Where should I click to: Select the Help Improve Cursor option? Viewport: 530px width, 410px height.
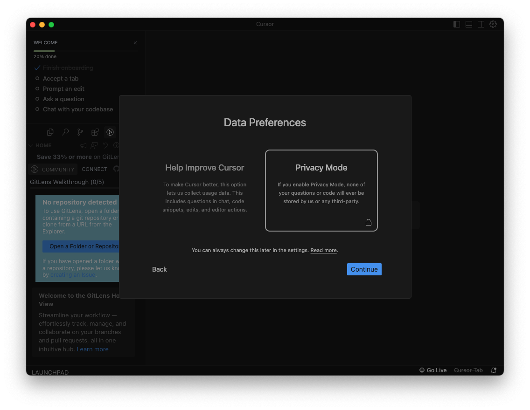click(x=205, y=190)
